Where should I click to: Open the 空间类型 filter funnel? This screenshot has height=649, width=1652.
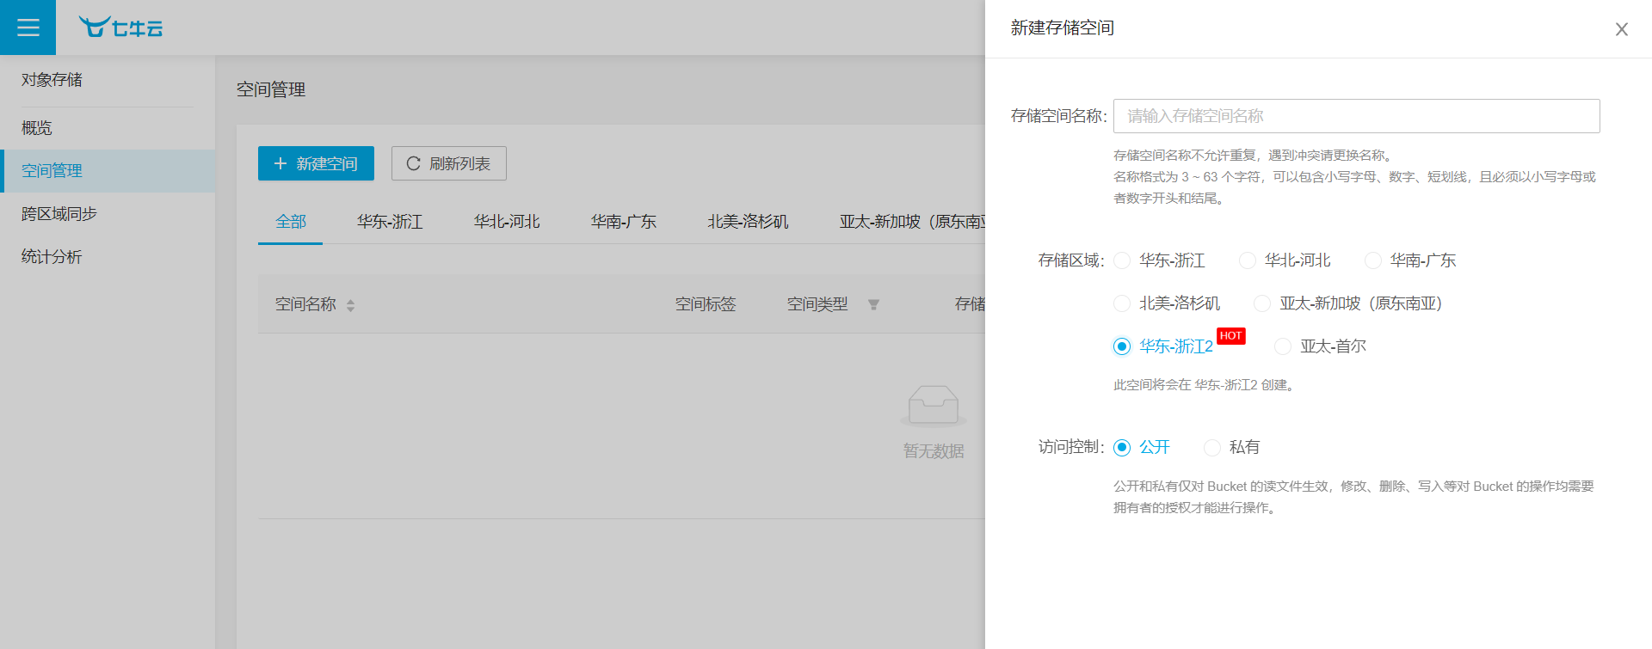(873, 304)
